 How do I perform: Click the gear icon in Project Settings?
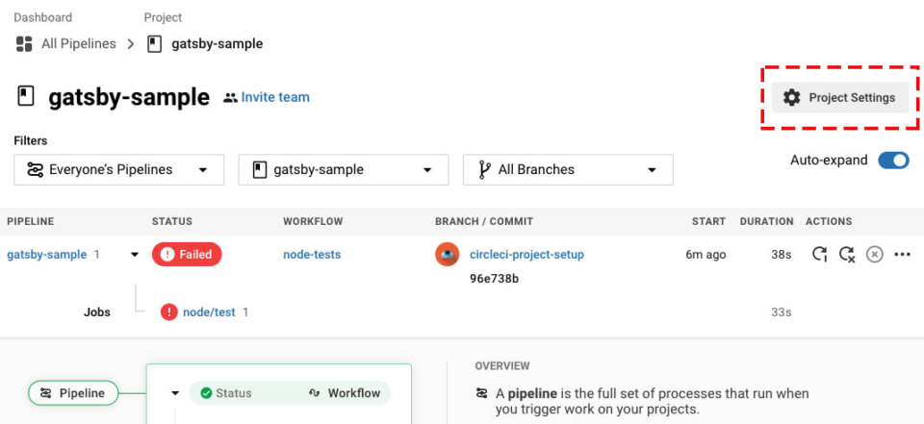click(791, 98)
